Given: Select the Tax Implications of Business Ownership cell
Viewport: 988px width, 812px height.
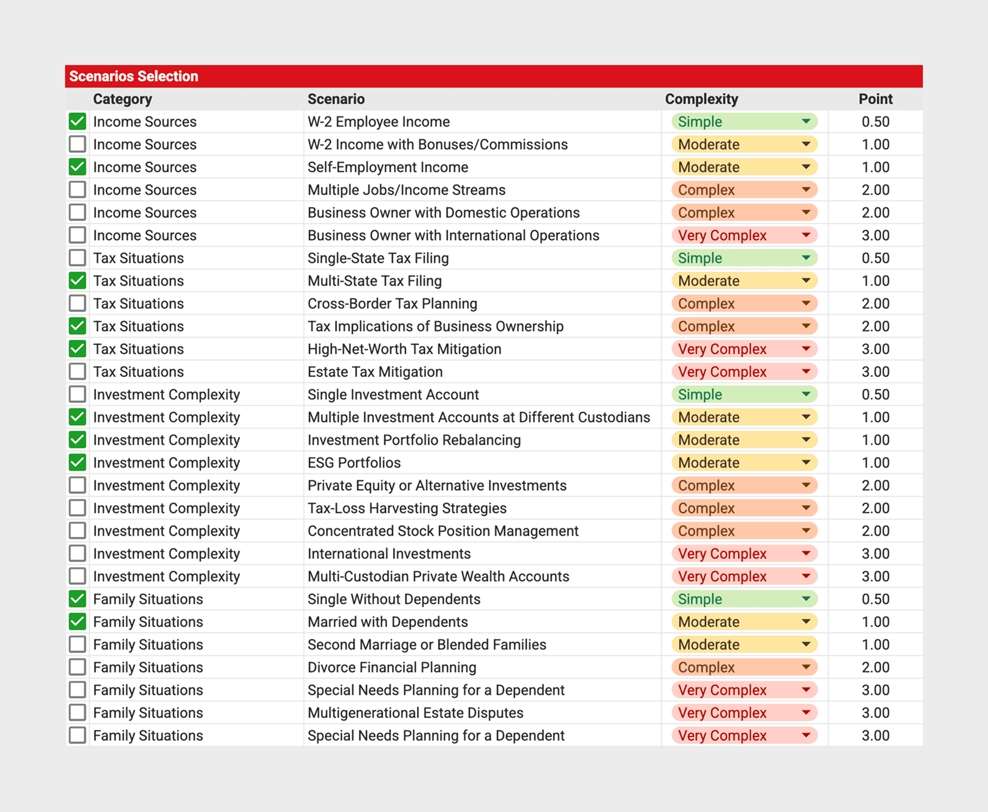Looking at the screenshot, I should [483, 326].
